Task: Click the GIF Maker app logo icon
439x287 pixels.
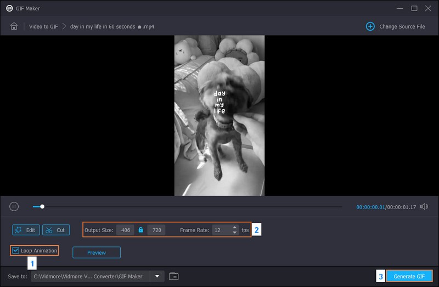Action: tap(9, 8)
